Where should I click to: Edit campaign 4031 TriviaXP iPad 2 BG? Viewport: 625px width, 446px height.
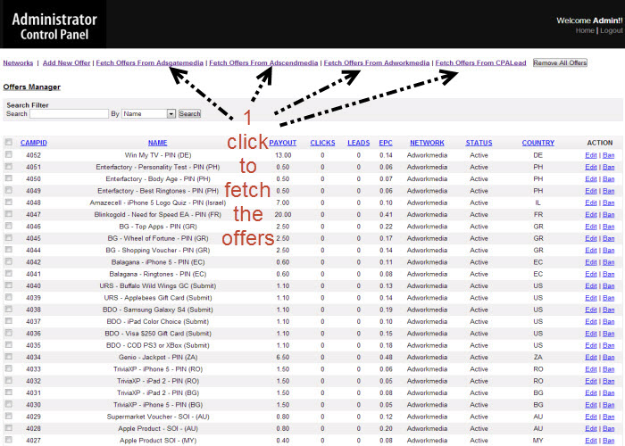591,393
